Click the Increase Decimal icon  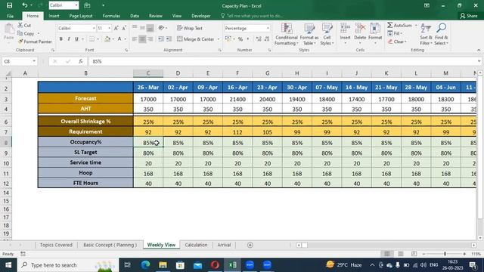click(x=259, y=39)
